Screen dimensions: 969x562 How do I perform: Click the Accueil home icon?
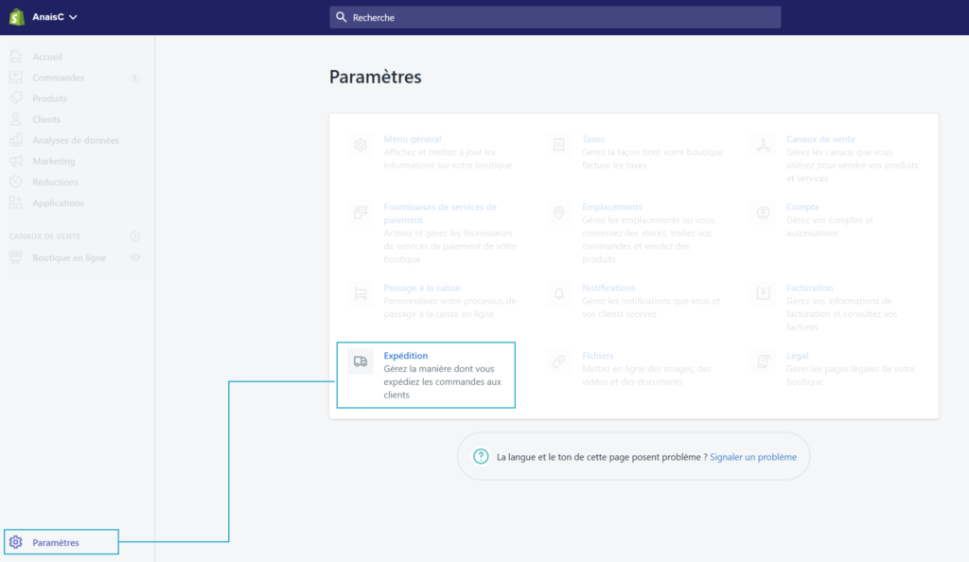(16, 56)
